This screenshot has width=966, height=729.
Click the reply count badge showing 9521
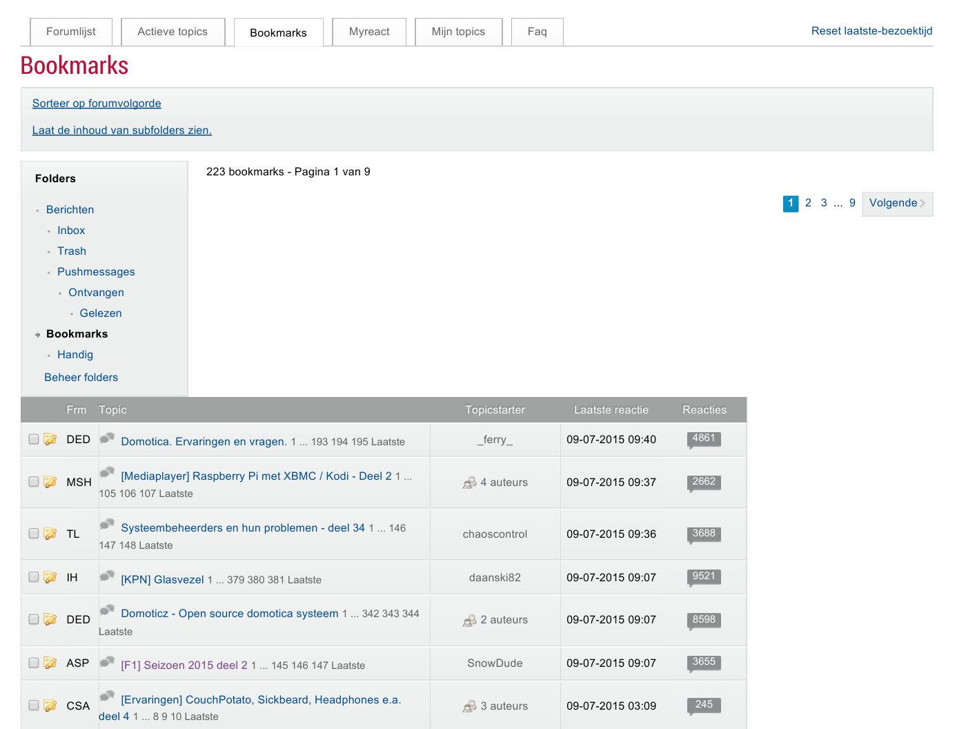click(x=704, y=576)
